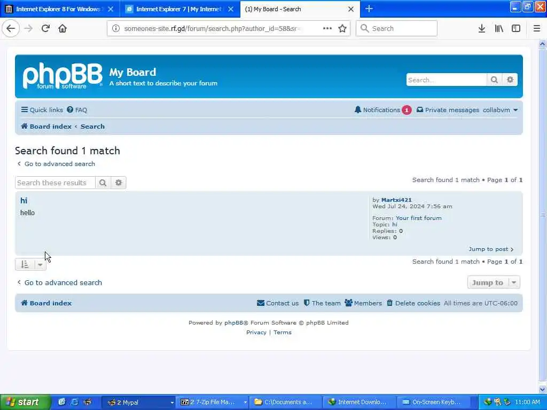Click Search in the breadcrumb
This screenshot has height=410, width=547.
(x=92, y=127)
